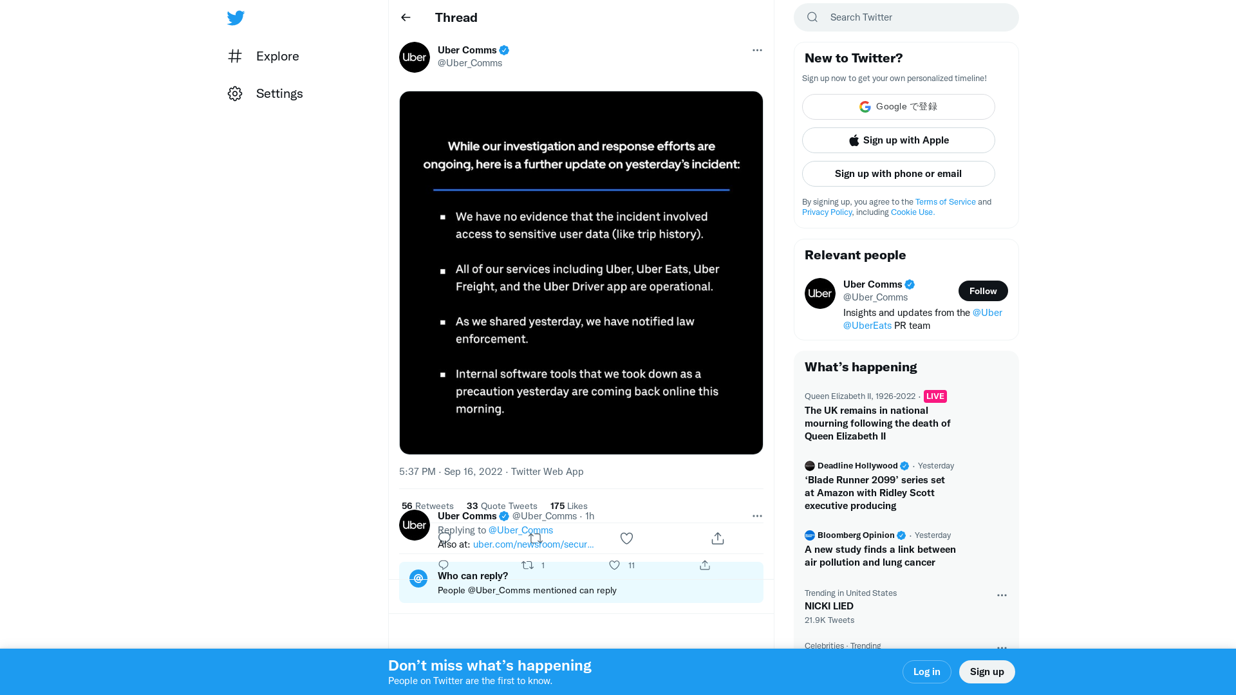Open options menu on Celebrities trending topic
Image resolution: width=1236 pixels, height=695 pixels.
[1002, 648]
